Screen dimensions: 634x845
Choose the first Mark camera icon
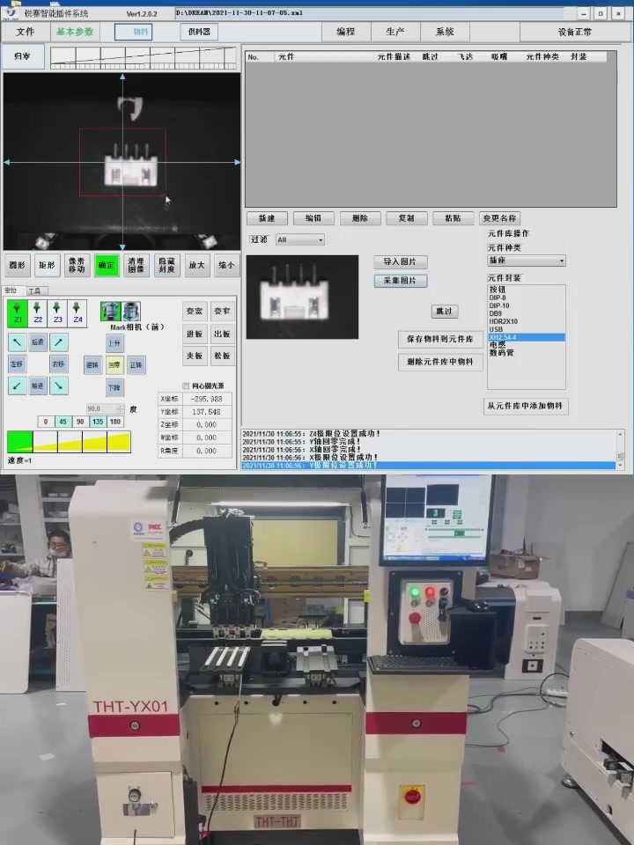point(111,312)
